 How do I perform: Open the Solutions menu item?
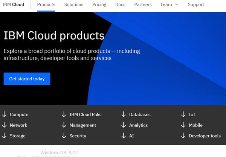[74, 5]
